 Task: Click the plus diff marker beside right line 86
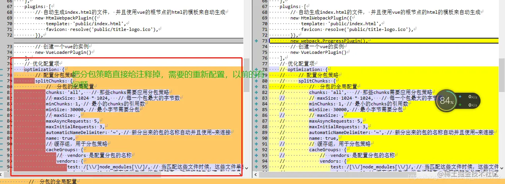(x=256, y=115)
